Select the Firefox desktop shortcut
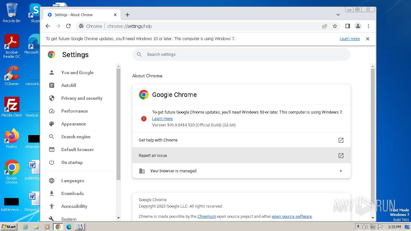 pyautogui.click(x=12, y=138)
